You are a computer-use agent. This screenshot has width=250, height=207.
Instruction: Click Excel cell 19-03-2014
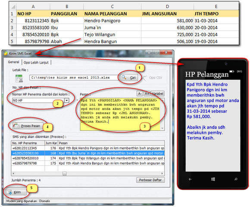[216, 41]
